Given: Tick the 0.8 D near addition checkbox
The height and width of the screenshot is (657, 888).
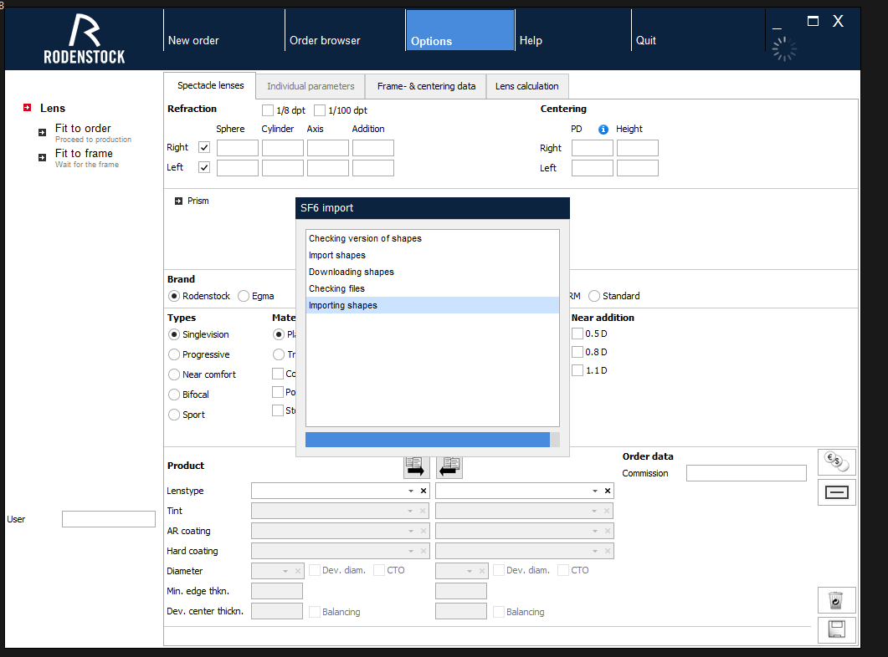Looking at the screenshot, I should pos(577,352).
